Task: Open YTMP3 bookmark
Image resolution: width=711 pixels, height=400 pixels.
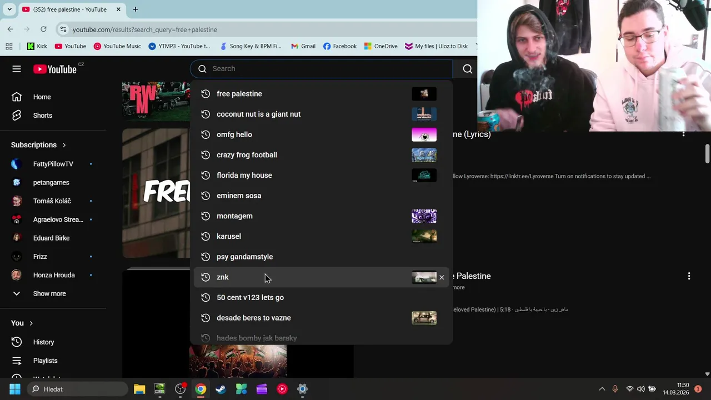Action: (179, 46)
